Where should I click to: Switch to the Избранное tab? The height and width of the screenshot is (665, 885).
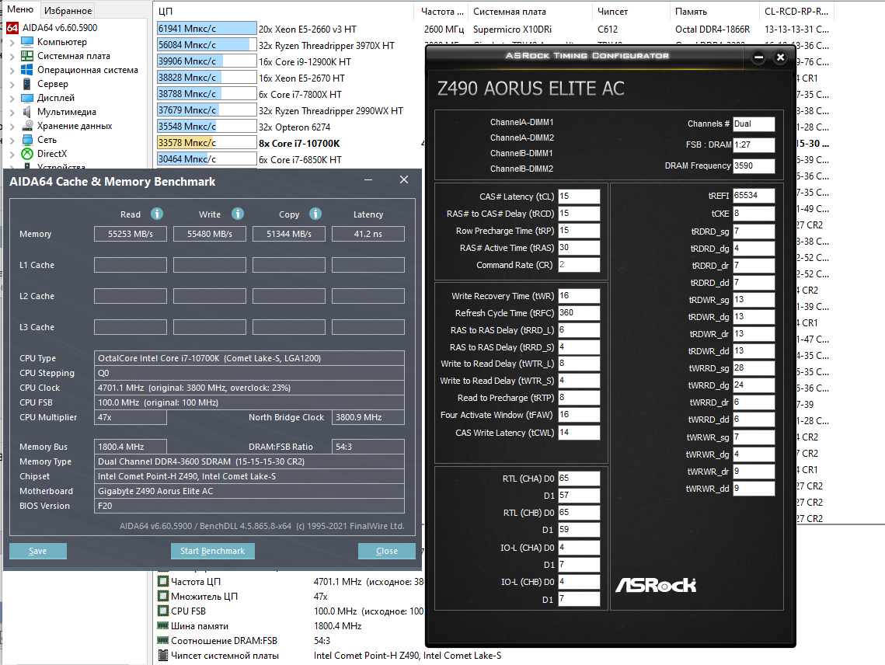coord(68,10)
